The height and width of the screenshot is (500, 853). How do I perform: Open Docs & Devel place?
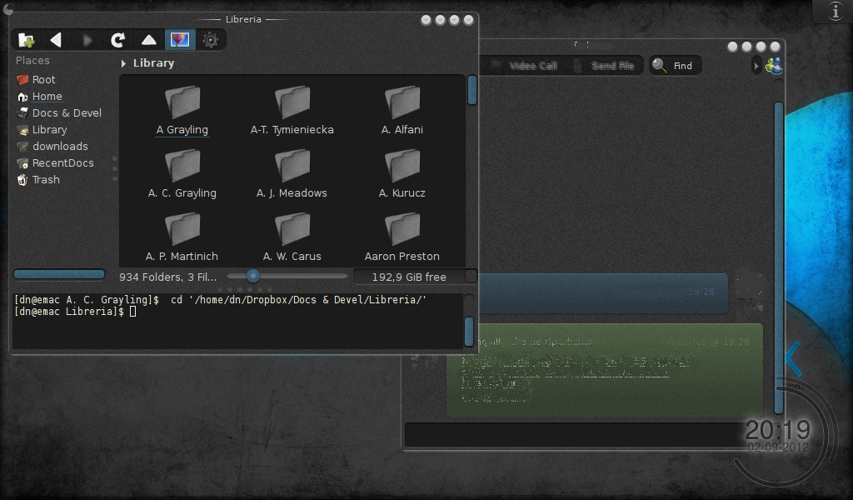59,112
